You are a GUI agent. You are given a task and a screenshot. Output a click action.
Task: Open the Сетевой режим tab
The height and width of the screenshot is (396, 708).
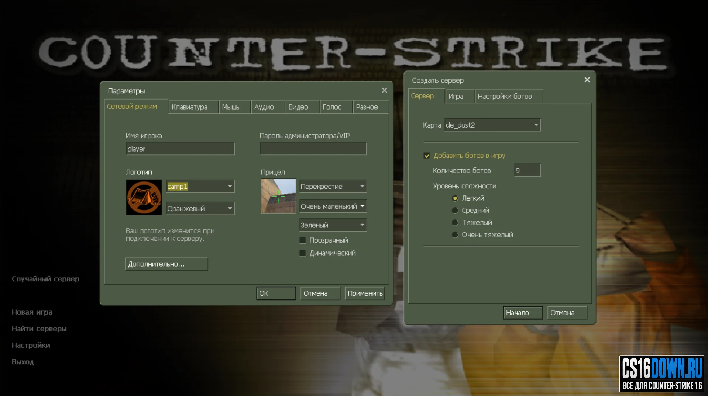tap(136, 107)
